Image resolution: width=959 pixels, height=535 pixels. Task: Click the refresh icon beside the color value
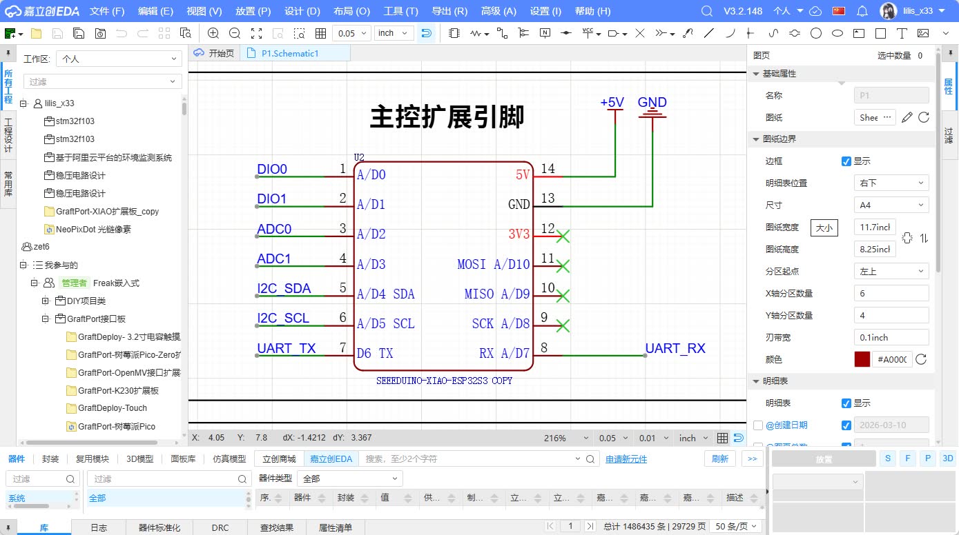pyautogui.click(x=920, y=359)
